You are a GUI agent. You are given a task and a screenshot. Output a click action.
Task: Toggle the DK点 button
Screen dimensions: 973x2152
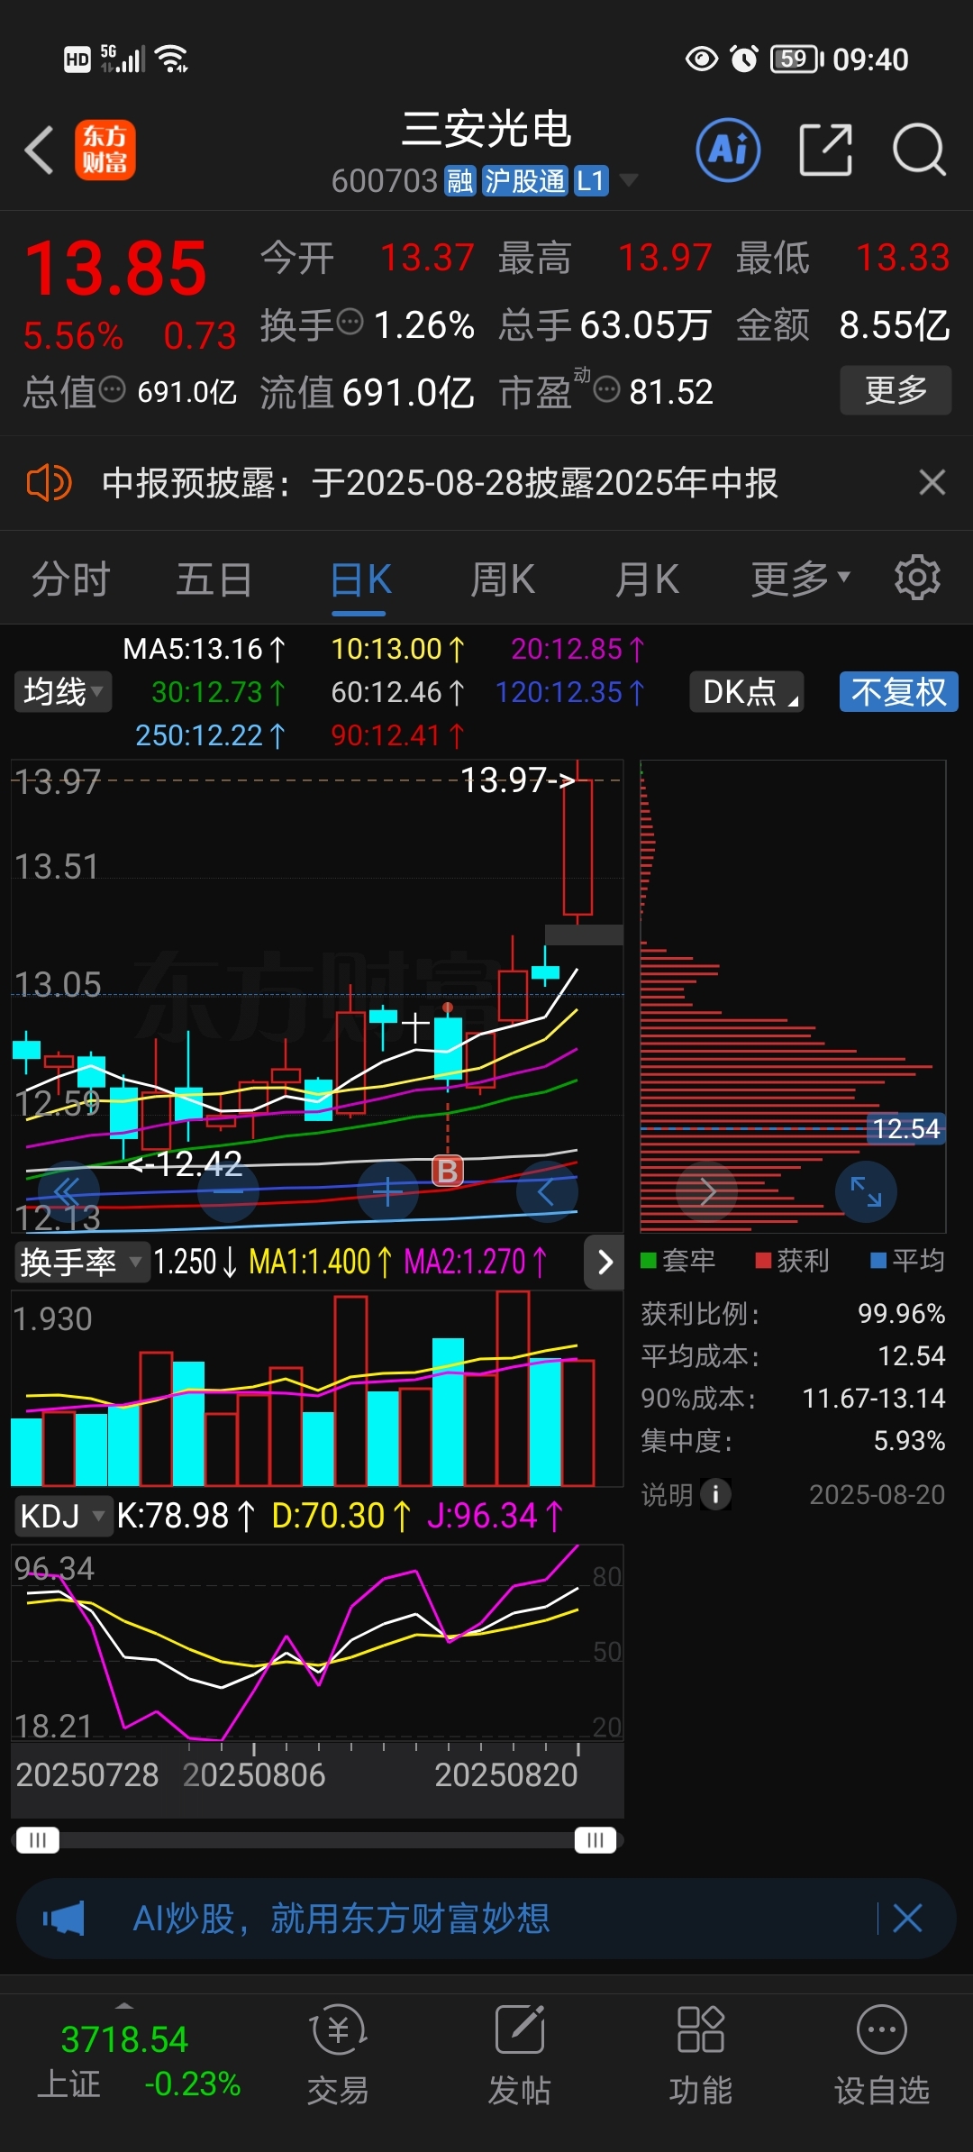(x=746, y=692)
